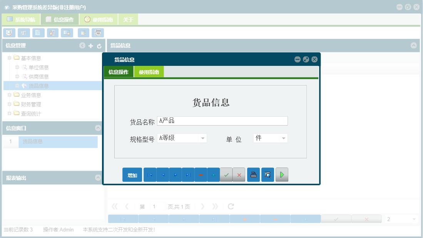Click the 增加 button to add record

pos(132,174)
